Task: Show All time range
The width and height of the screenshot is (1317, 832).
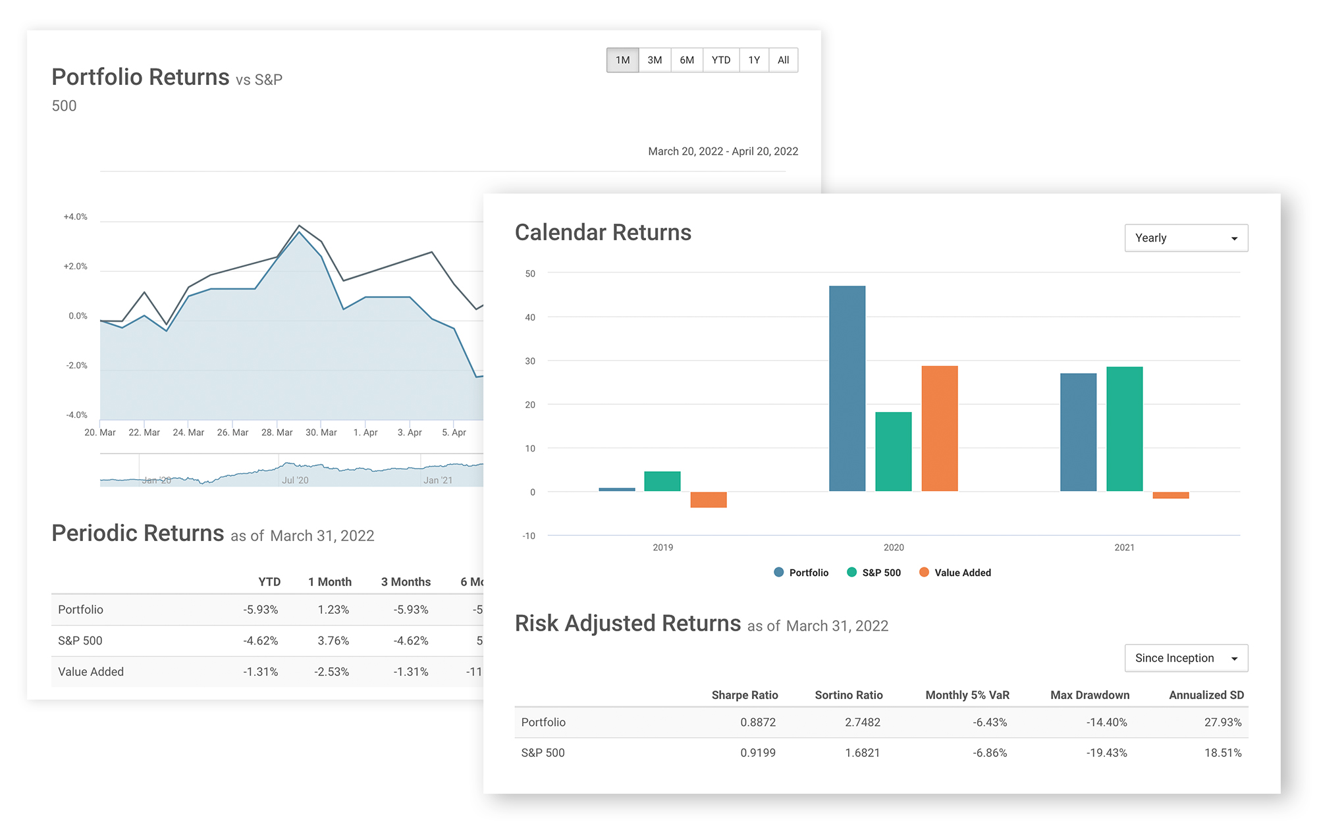Action: [783, 60]
